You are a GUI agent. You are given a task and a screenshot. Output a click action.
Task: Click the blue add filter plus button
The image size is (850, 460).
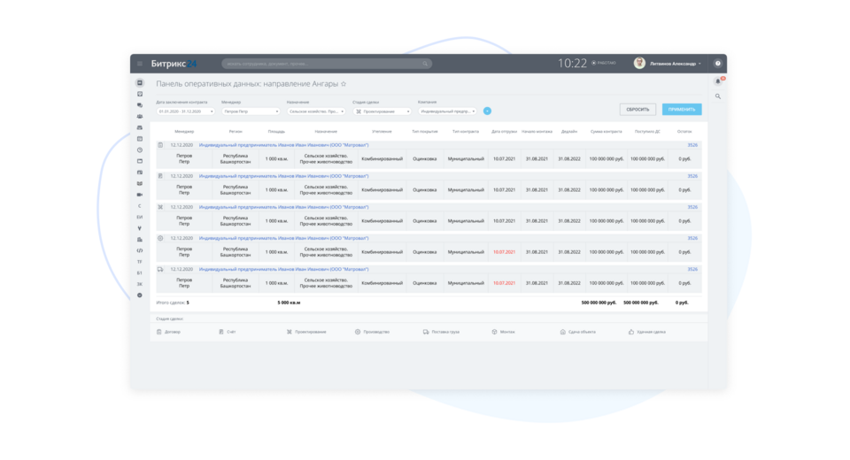coord(487,111)
